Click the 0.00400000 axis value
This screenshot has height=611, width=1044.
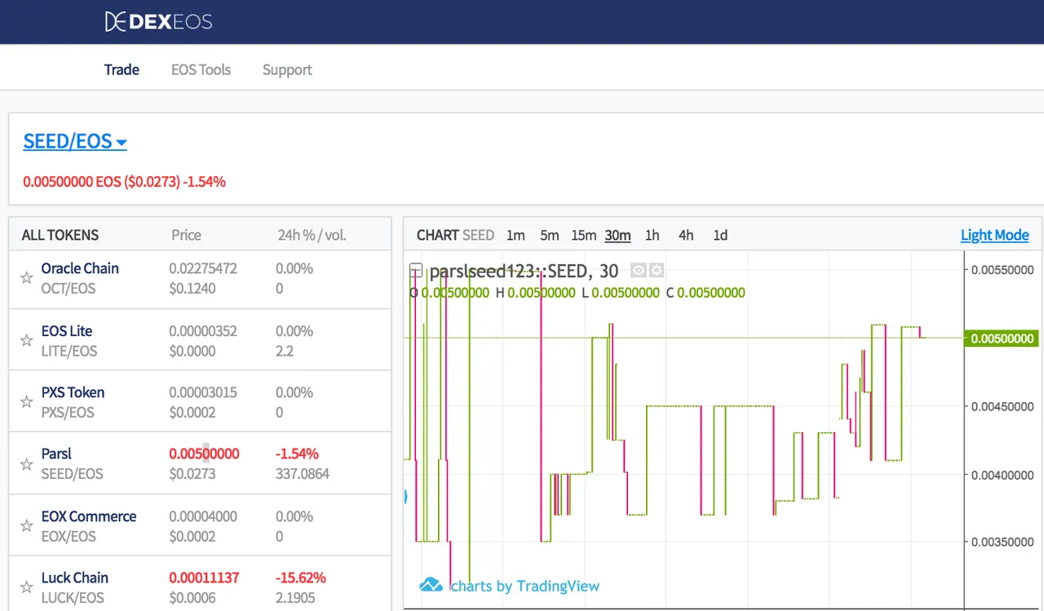pos(1002,475)
